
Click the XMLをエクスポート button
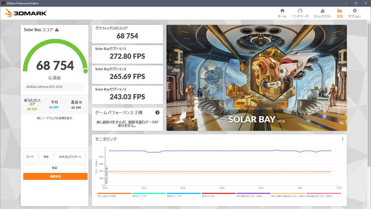[70, 157]
